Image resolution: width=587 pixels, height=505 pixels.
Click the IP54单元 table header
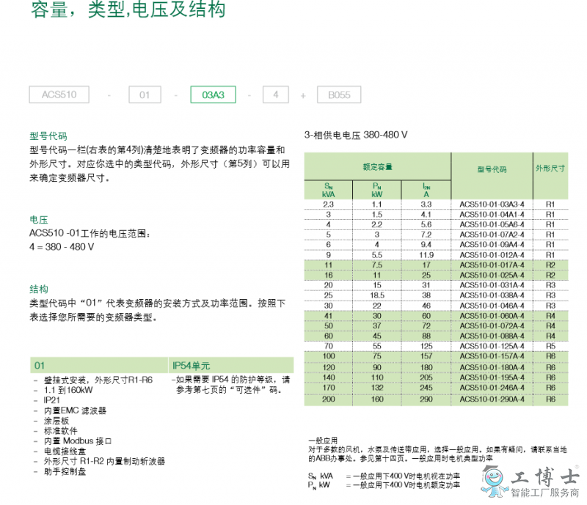click(231, 366)
